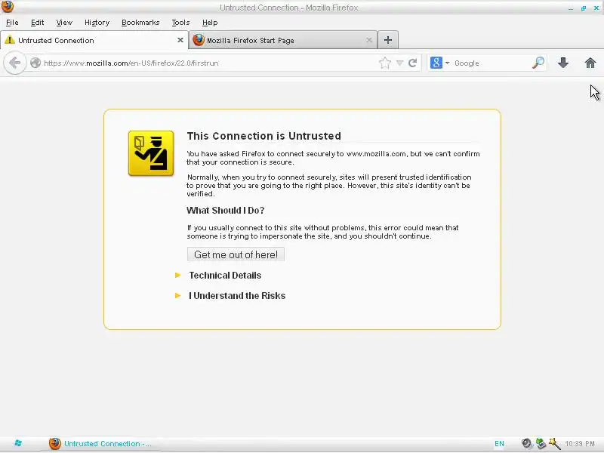Image resolution: width=604 pixels, height=453 pixels.
Task: Select Untrusted Connection taskbar window button
Action: pyautogui.click(x=100, y=443)
